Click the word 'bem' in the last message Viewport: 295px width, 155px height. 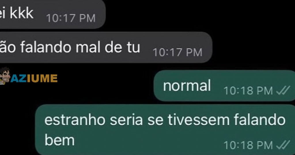click(60, 140)
